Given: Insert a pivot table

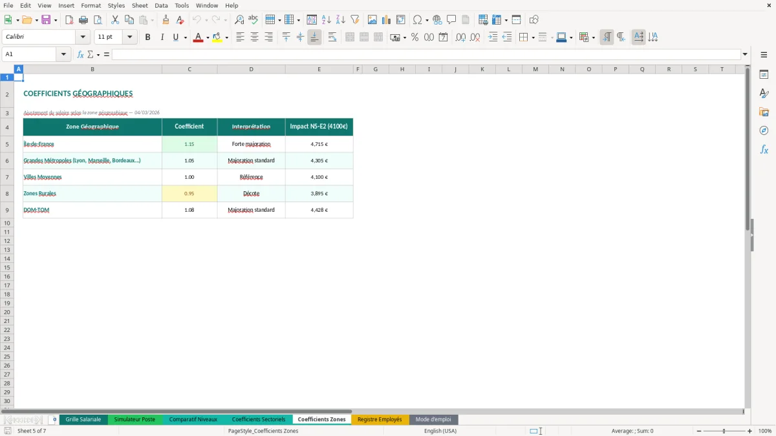Looking at the screenshot, I should pyautogui.click(x=401, y=20).
